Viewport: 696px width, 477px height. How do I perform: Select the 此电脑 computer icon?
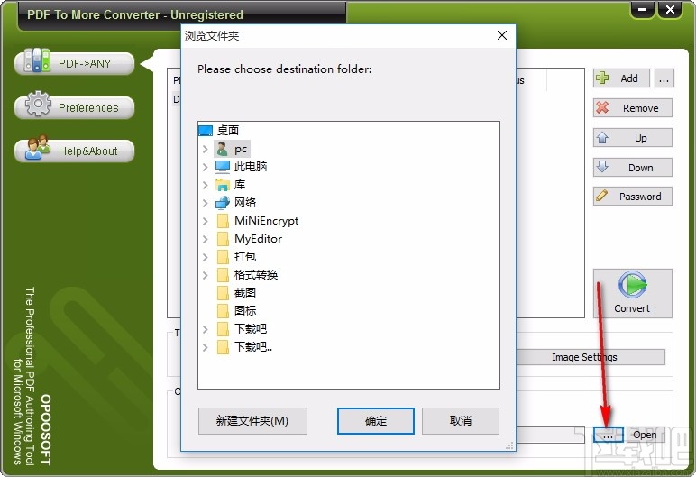click(x=223, y=167)
